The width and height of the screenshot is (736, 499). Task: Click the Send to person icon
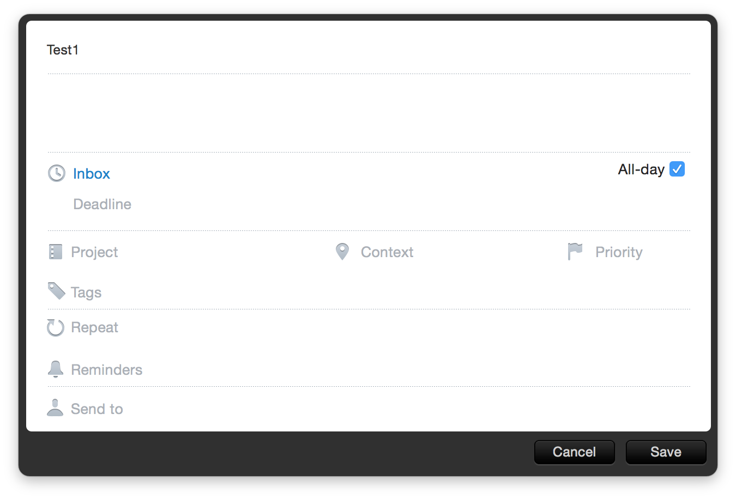pos(55,407)
